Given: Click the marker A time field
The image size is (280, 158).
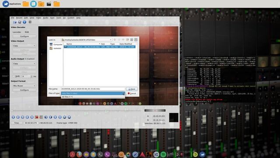Looking at the screenshot, I should [159, 116].
